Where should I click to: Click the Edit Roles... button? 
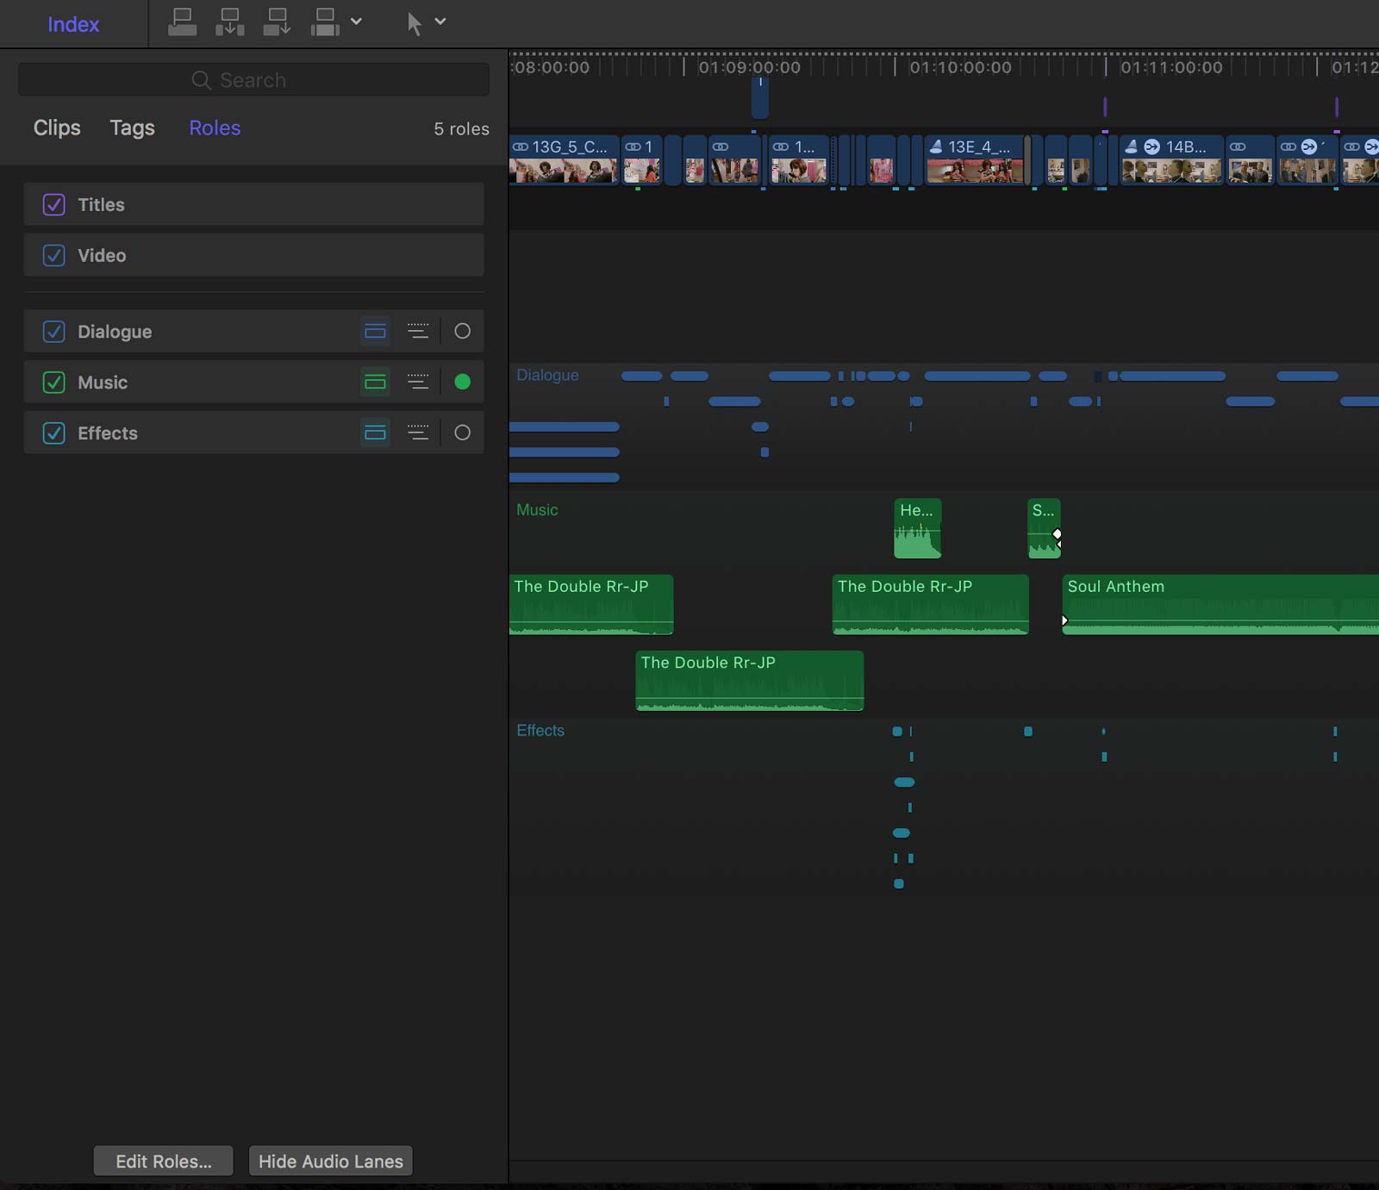pyautogui.click(x=164, y=1161)
